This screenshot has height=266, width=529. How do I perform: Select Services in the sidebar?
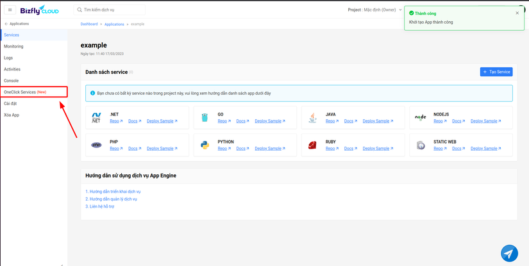[34, 35]
